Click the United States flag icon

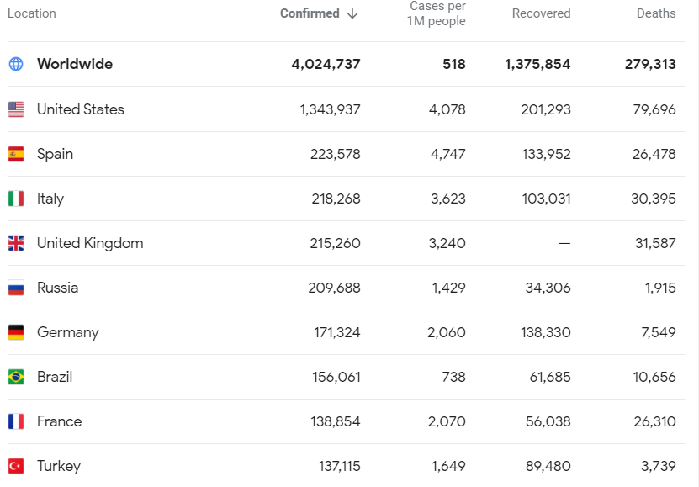click(16, 109)
